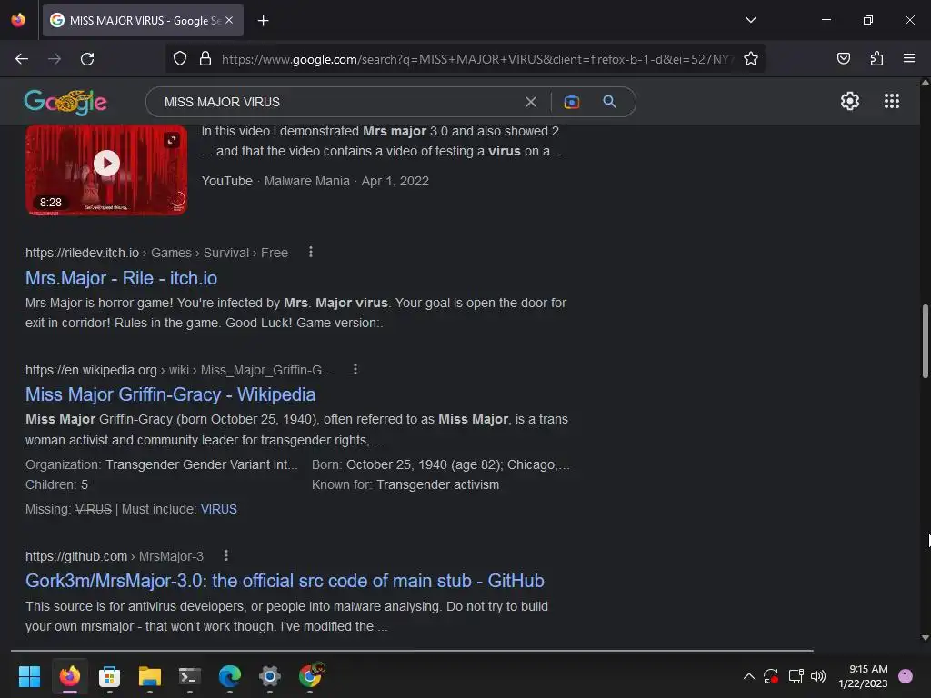931x698 pixels.
Task: Search by image with camera icon
Action: [x=571, y=102]
